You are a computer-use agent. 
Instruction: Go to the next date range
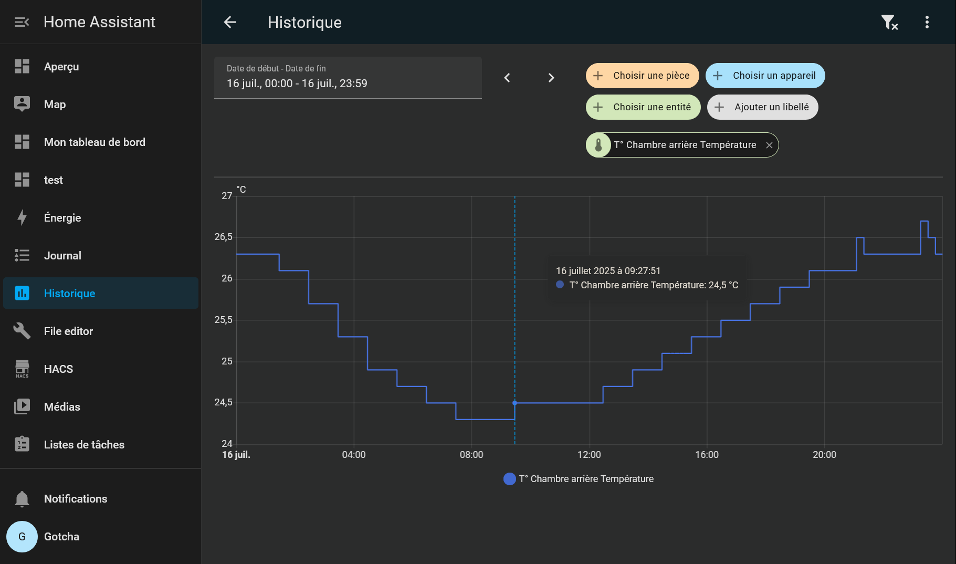pos(551,78)
